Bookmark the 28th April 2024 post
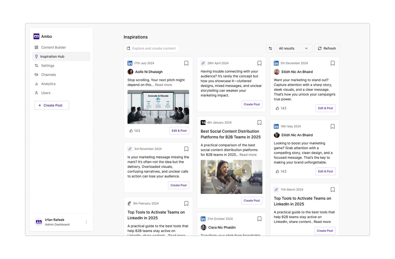395x259 pixels. (x=260, y=63)
